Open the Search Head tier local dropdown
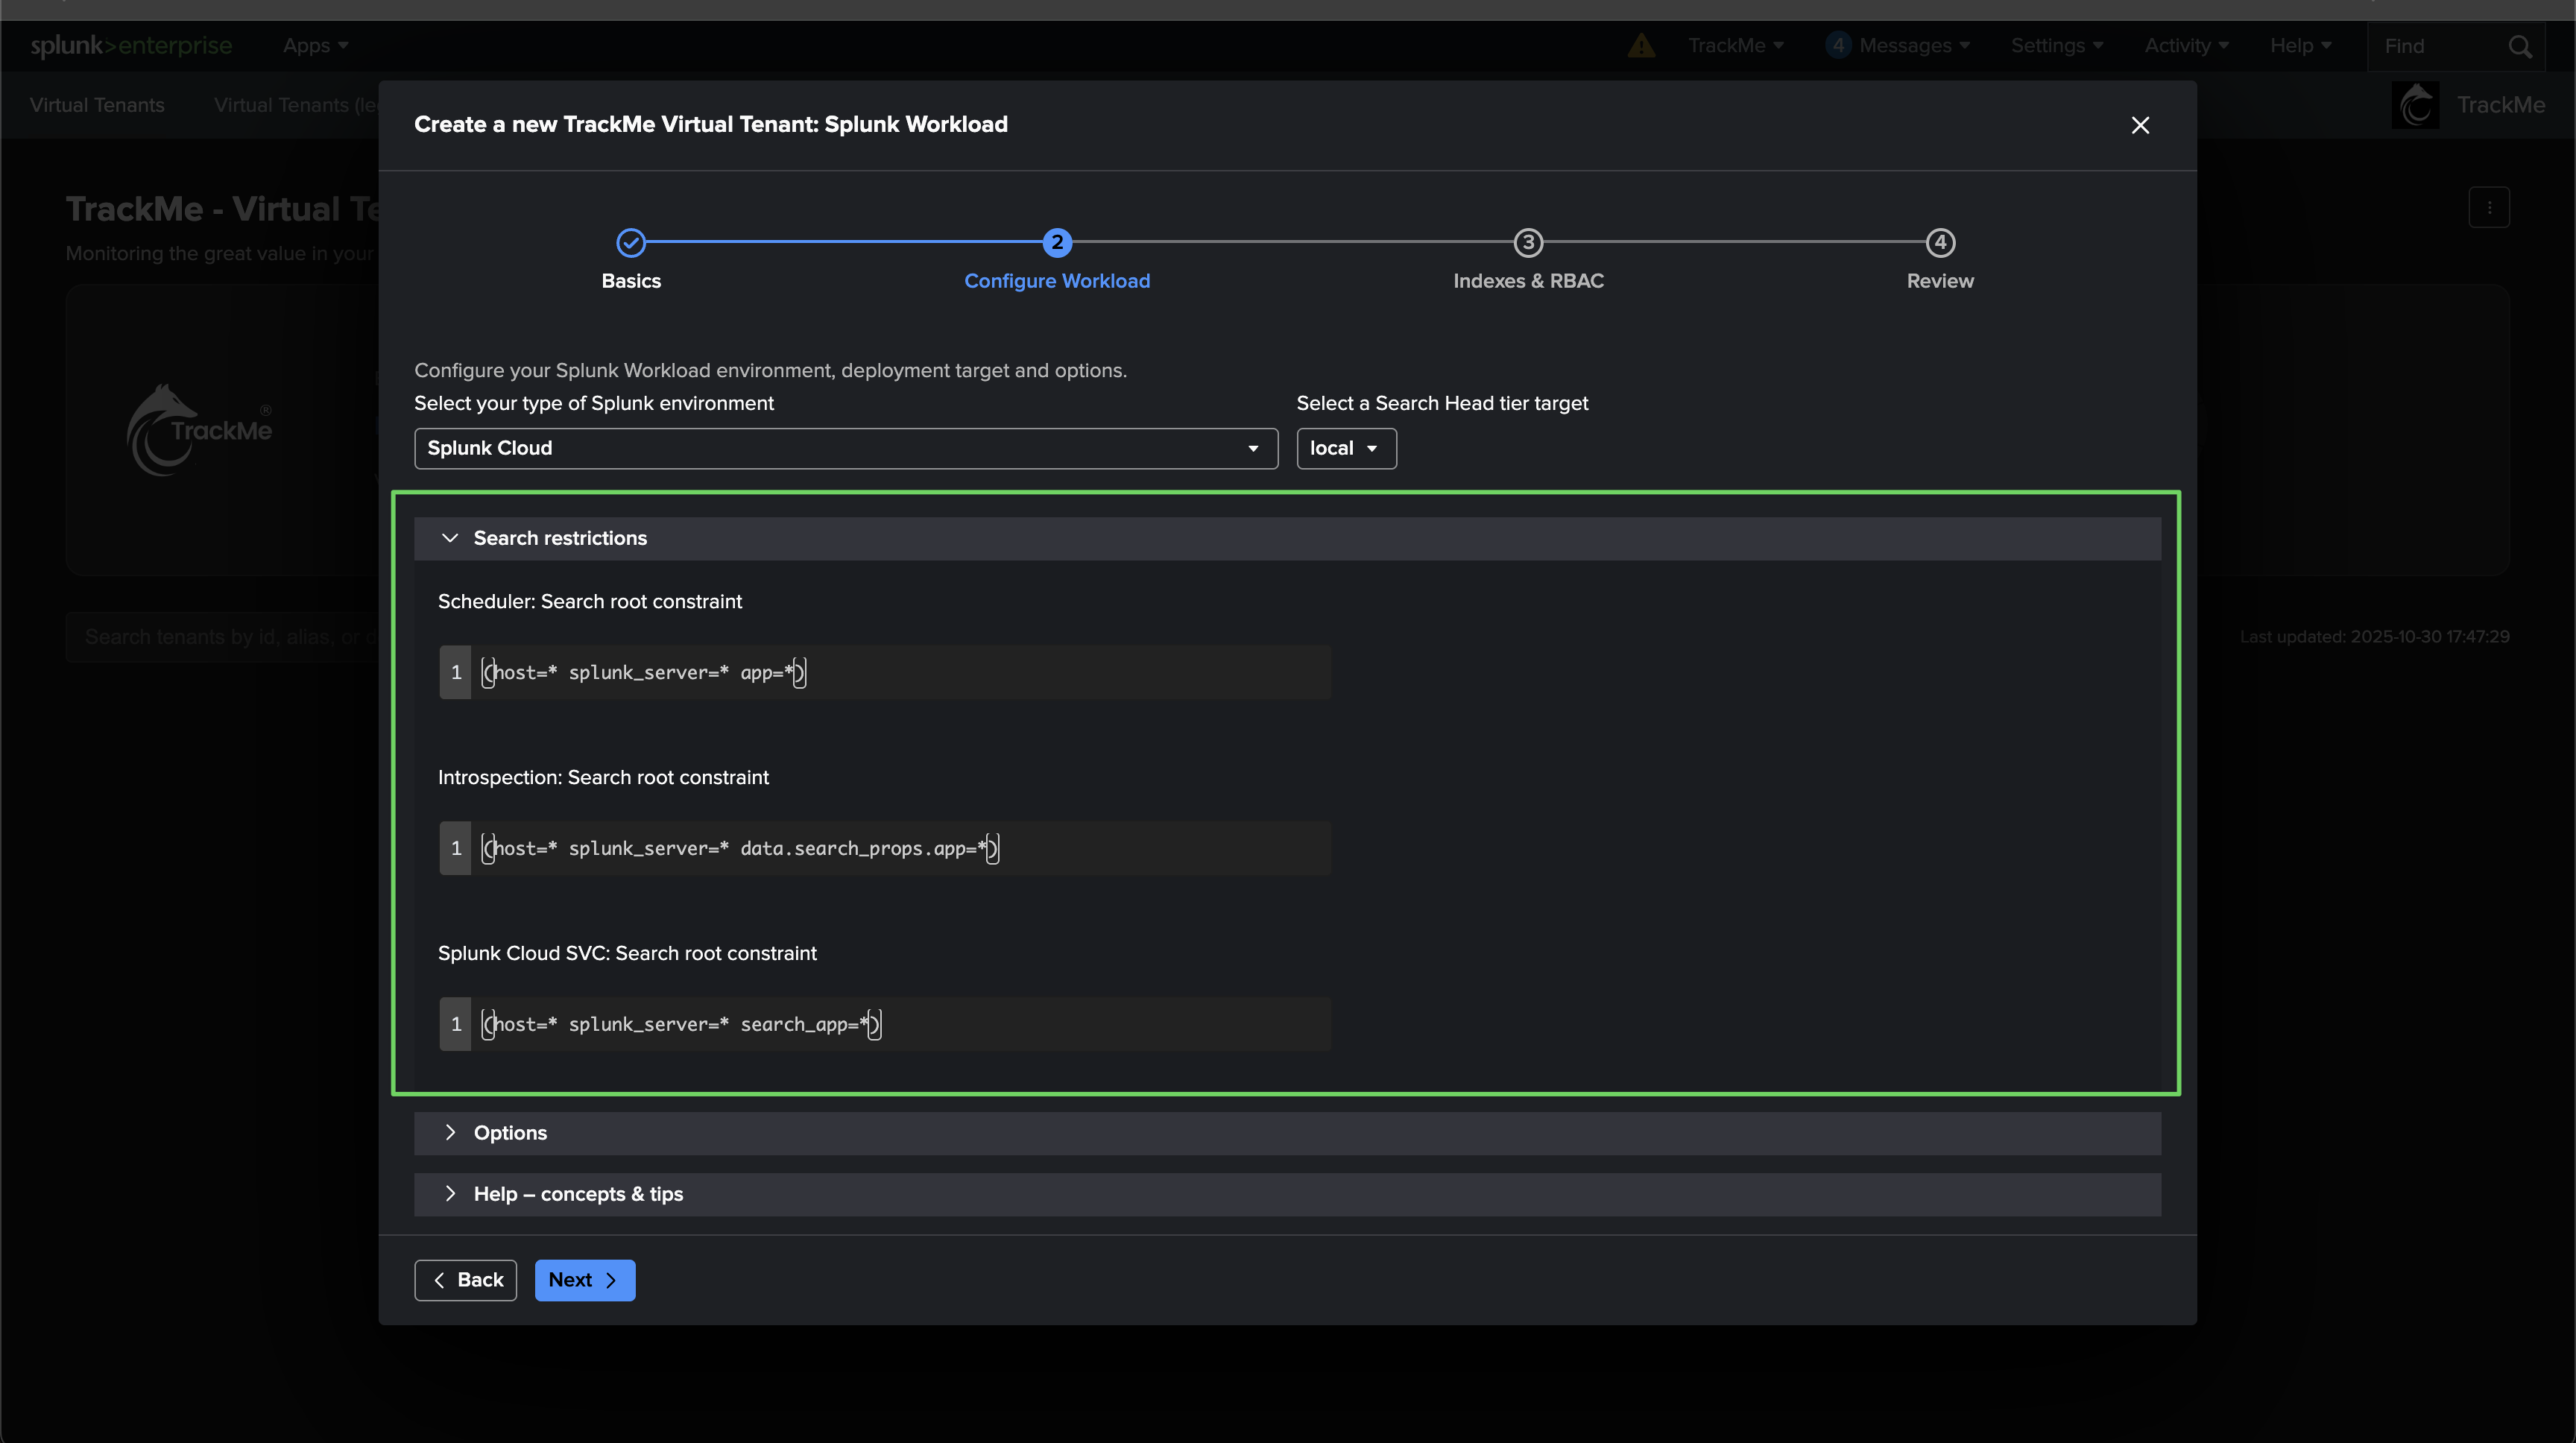The width and height of the screenshot is (2576, 1443). [1346, 448]
